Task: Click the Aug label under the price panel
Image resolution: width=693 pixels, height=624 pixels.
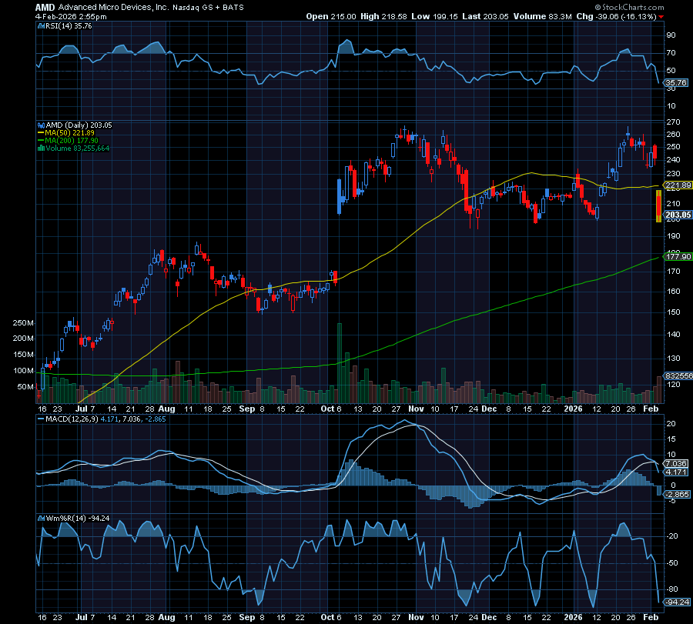Action: pos(166,409)
